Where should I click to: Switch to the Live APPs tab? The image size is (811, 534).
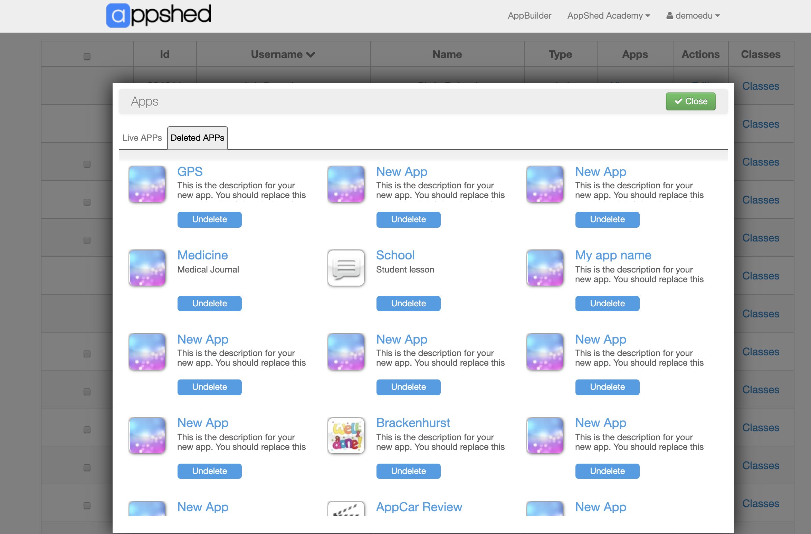pos(142,137)
